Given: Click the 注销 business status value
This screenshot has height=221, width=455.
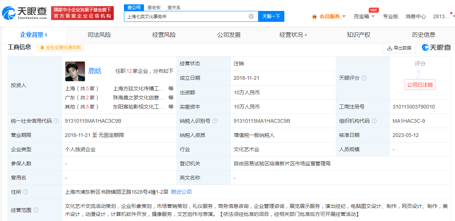Looking at the screenshot, I should coord(239,63).
